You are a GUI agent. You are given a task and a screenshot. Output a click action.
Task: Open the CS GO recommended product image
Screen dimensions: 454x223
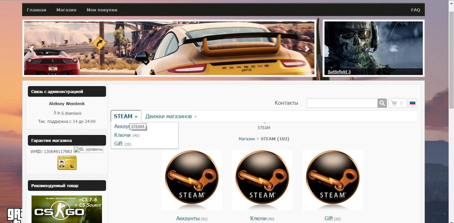tap(67, 209)
